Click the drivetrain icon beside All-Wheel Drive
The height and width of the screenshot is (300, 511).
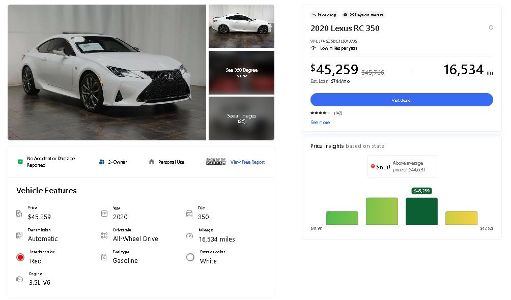pos(104,235)
